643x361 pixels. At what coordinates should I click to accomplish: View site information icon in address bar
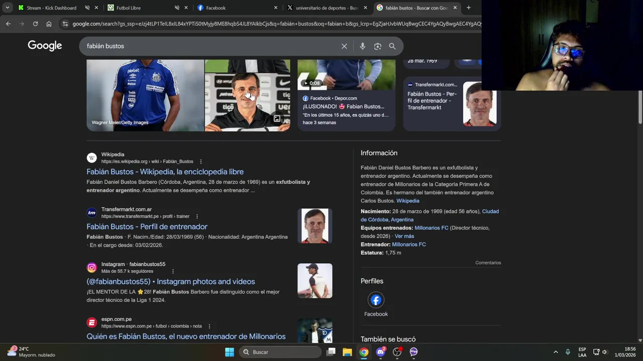pos(65,24)
